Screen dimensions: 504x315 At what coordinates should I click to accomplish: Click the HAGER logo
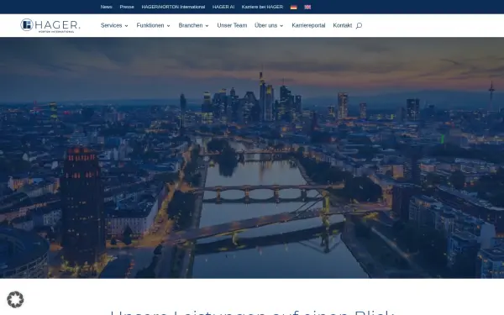tap(50, 25)
